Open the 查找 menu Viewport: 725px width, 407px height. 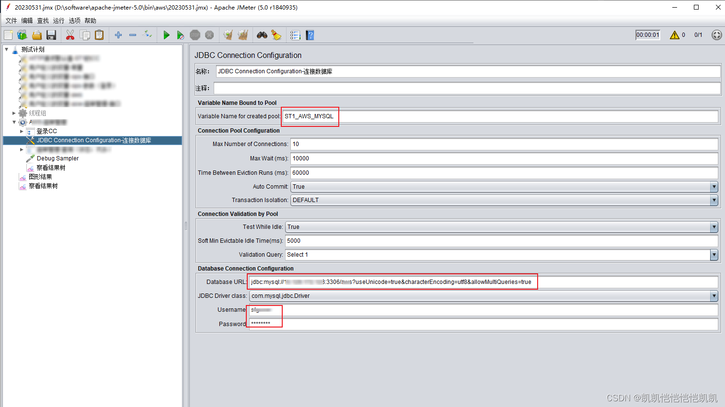pos(43,21)
